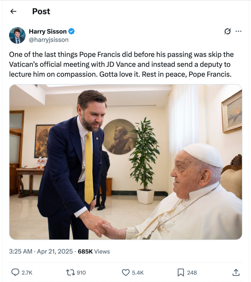Viewport: 251px width, 282px height.
Task: Click the @harryjsisson handle
Action: [48, 39]
